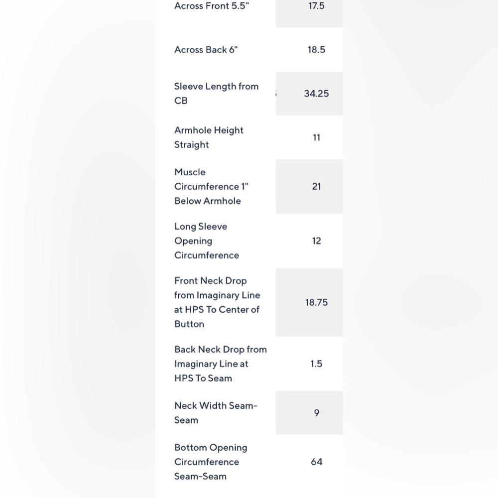
Task: Click the Sleeve Length from CB label
Action: (x=216, y=94)
